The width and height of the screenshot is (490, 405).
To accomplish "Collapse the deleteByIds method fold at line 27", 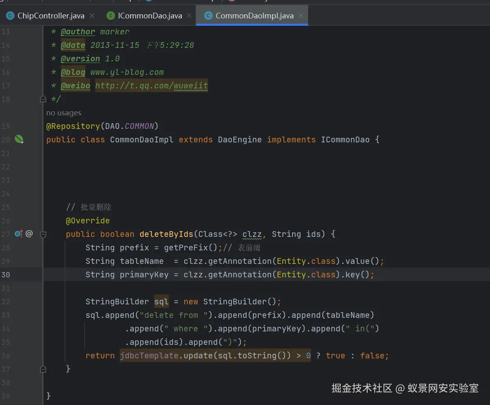I will [x=43, y=234].
